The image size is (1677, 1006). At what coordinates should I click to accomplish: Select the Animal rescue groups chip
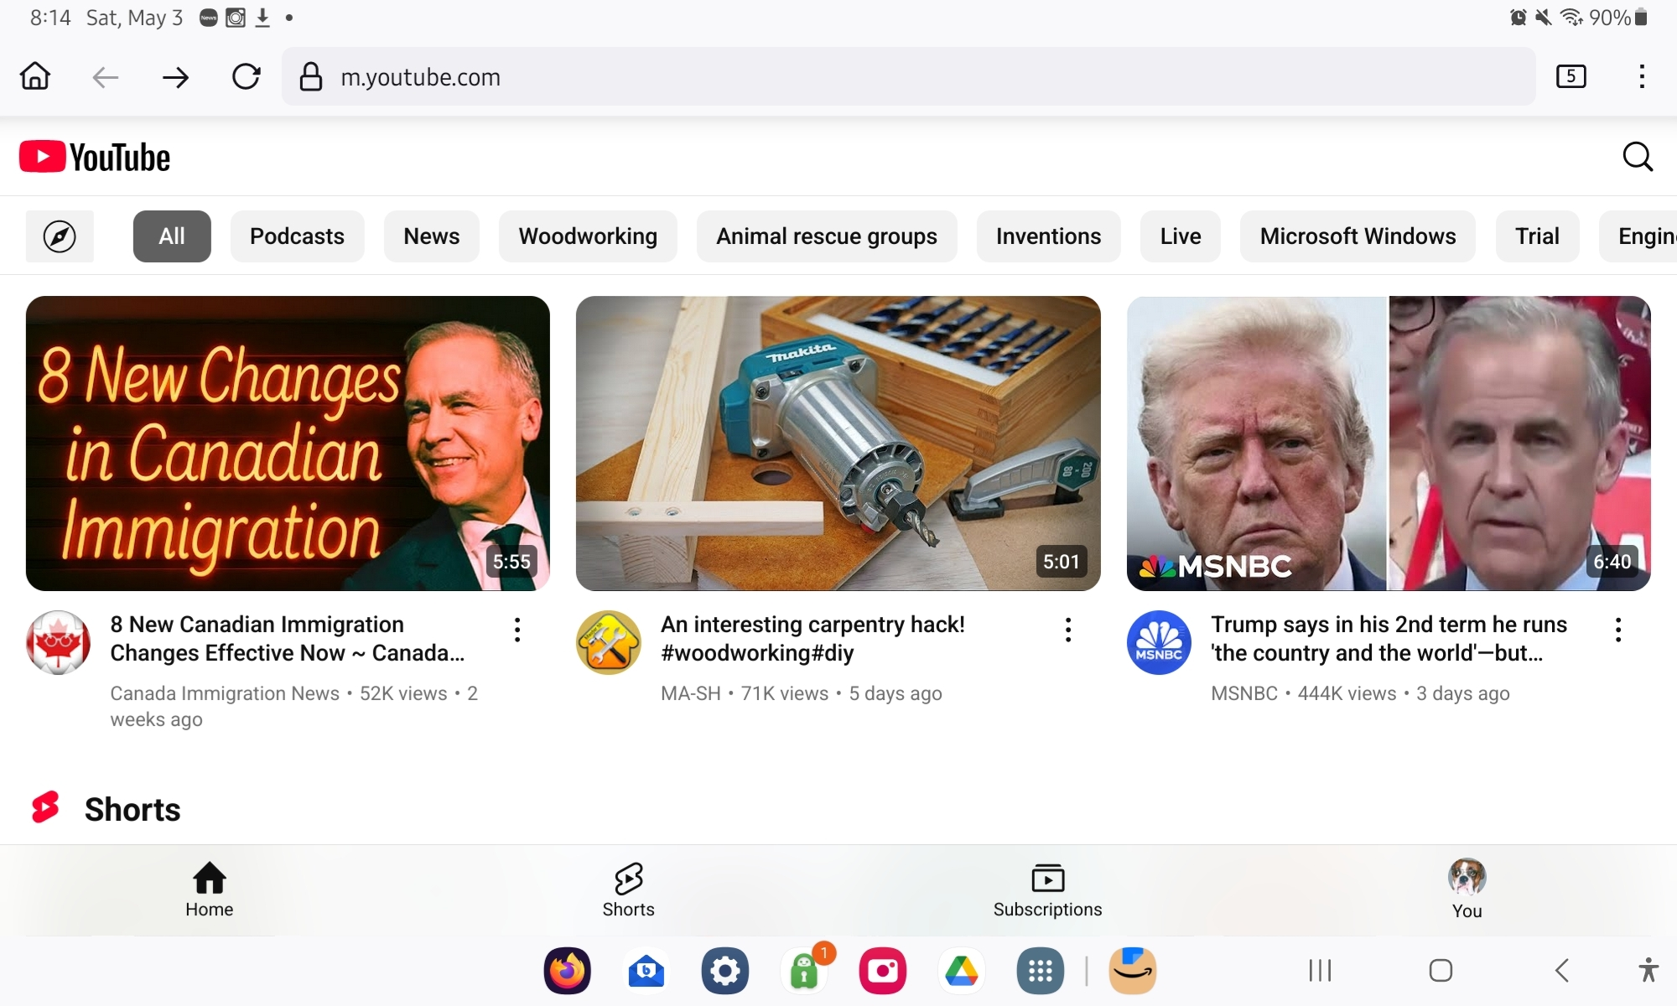coord(827,236)
